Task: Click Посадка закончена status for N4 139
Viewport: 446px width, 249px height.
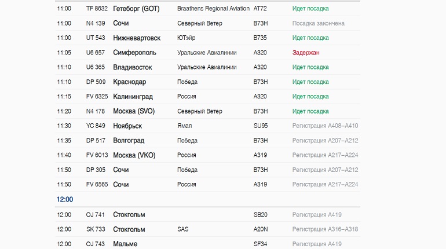Action: [319, 23]
